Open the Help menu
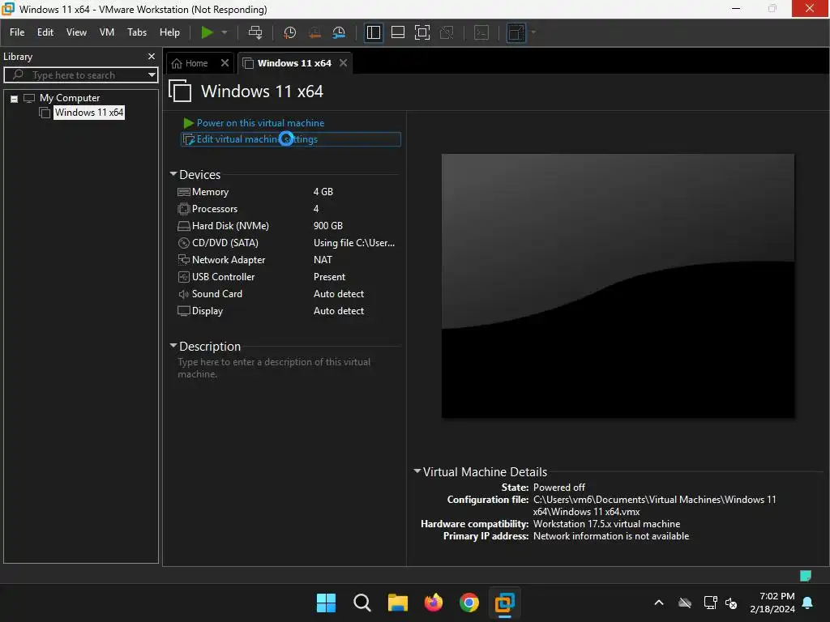Image resolution: width=830 pixels, height=622 pixels. 169,32
